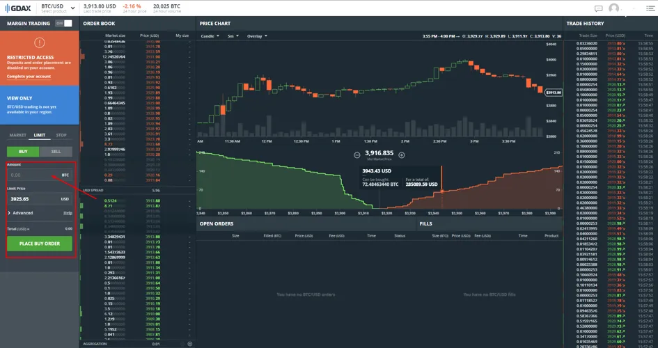
Task: Open the hamburger list menu icon
Action: coord(650,8)
